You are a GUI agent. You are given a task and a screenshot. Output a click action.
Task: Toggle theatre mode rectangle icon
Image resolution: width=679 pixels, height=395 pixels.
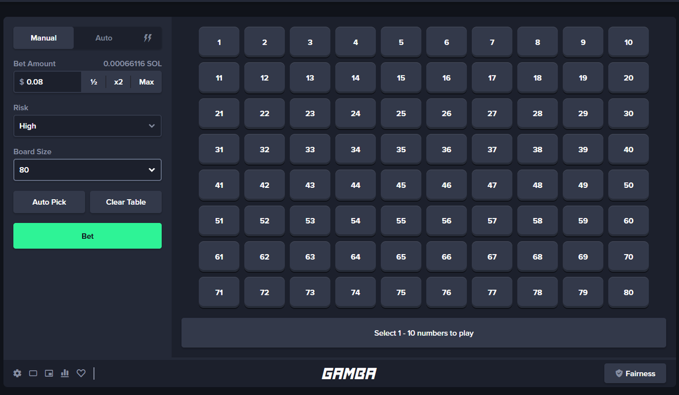pyautogui.click(x=33, y=373)
